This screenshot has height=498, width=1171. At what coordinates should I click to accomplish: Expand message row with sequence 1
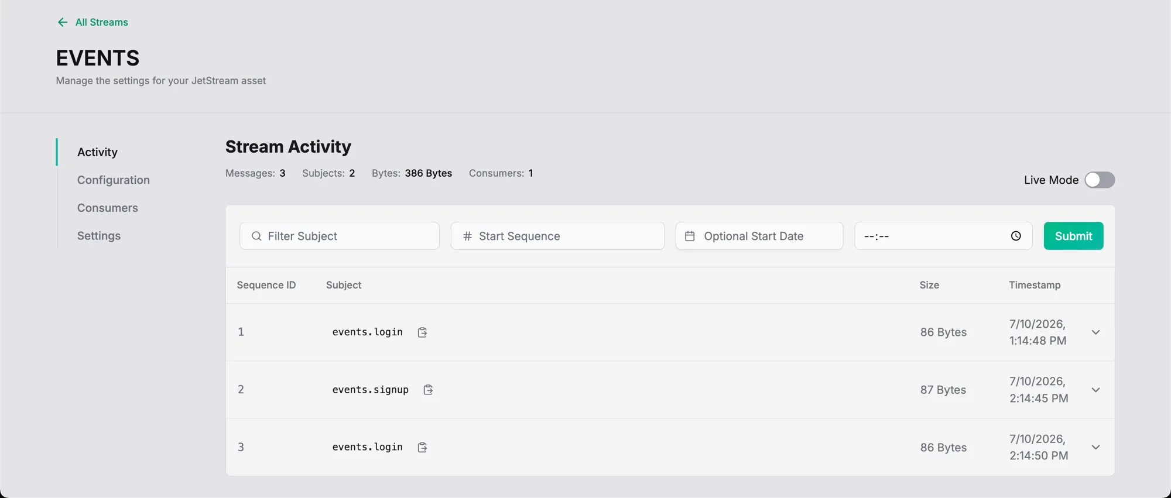1095,332
